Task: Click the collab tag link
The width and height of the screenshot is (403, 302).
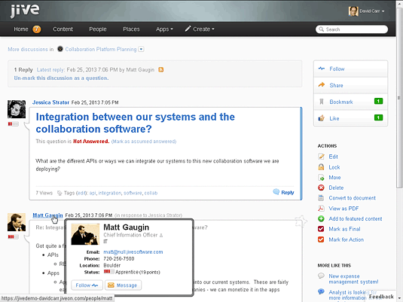Action: tap(151, 193)
